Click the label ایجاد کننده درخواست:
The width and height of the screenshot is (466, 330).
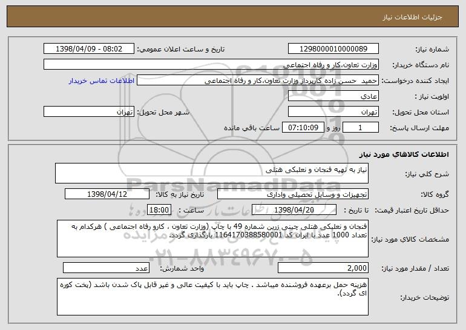point(415,81)
